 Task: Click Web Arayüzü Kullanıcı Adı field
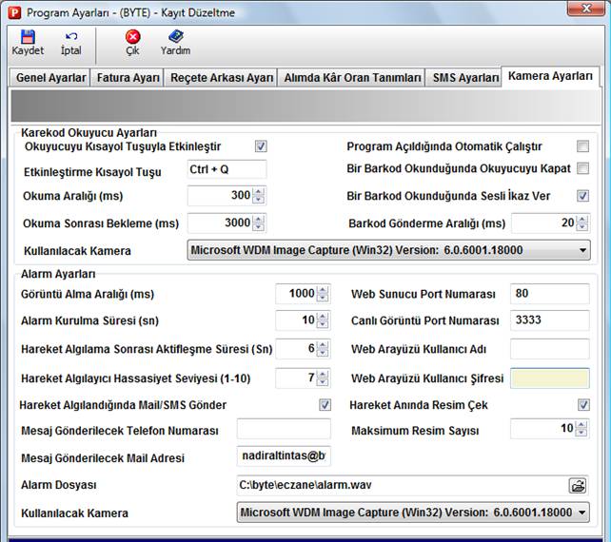coord(550,349)
